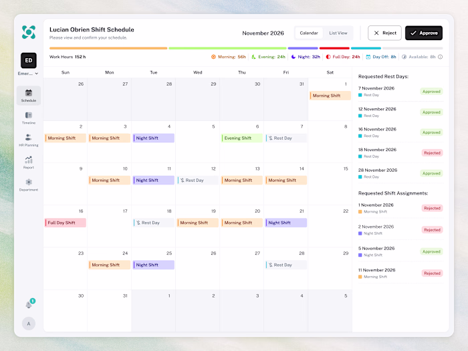This screenshot has height=351, width=468.
Task: Click the green Evening progress bar segment
Action: (x=227, y=48)
